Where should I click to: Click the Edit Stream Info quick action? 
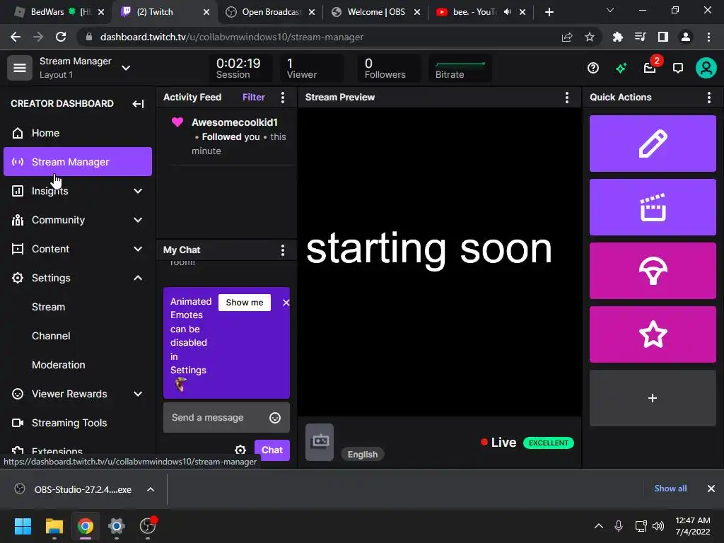[653, 144]
